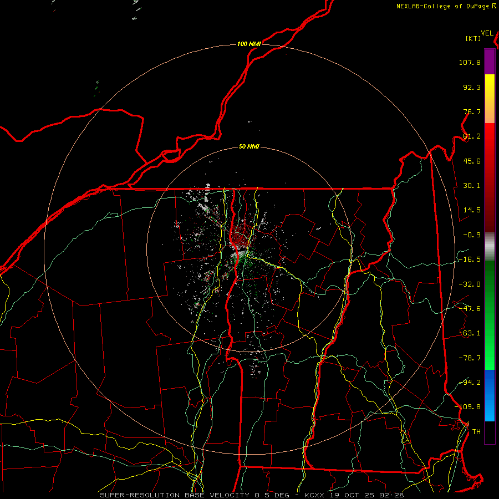Click the -16.5 velocity scale value
Image resolution: width=499 pixels, height=499 pixels.
[x=470, y=259]
